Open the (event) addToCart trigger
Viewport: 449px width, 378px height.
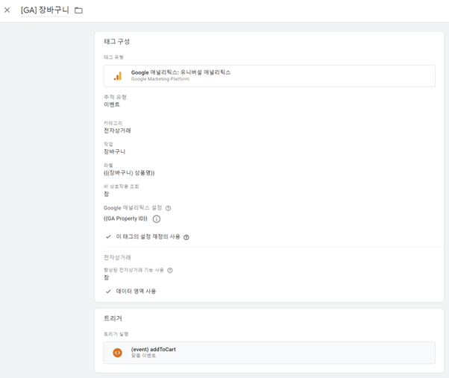click(x=269, y=353)
